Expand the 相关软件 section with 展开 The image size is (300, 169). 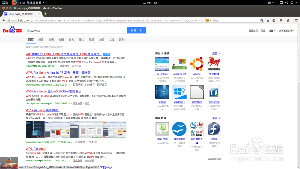point(216,118)
